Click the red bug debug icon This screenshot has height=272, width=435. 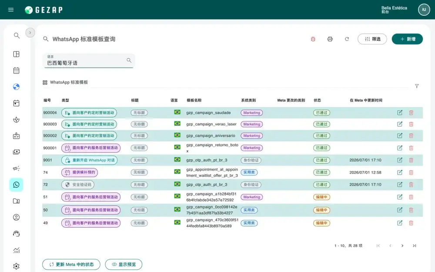tap(313, 39)
